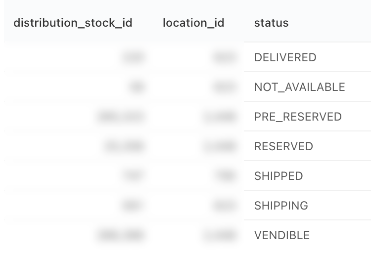Select blurred location_id value in DELIVERED row

coord(224,57)
